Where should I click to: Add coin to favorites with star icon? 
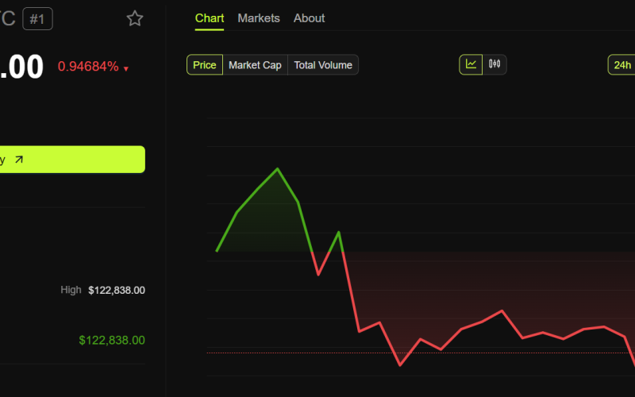point(135,18)
